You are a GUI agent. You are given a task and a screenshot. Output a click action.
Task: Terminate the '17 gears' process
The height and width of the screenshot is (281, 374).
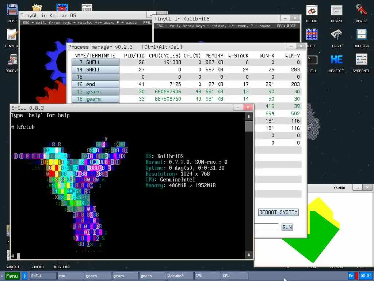95,92
